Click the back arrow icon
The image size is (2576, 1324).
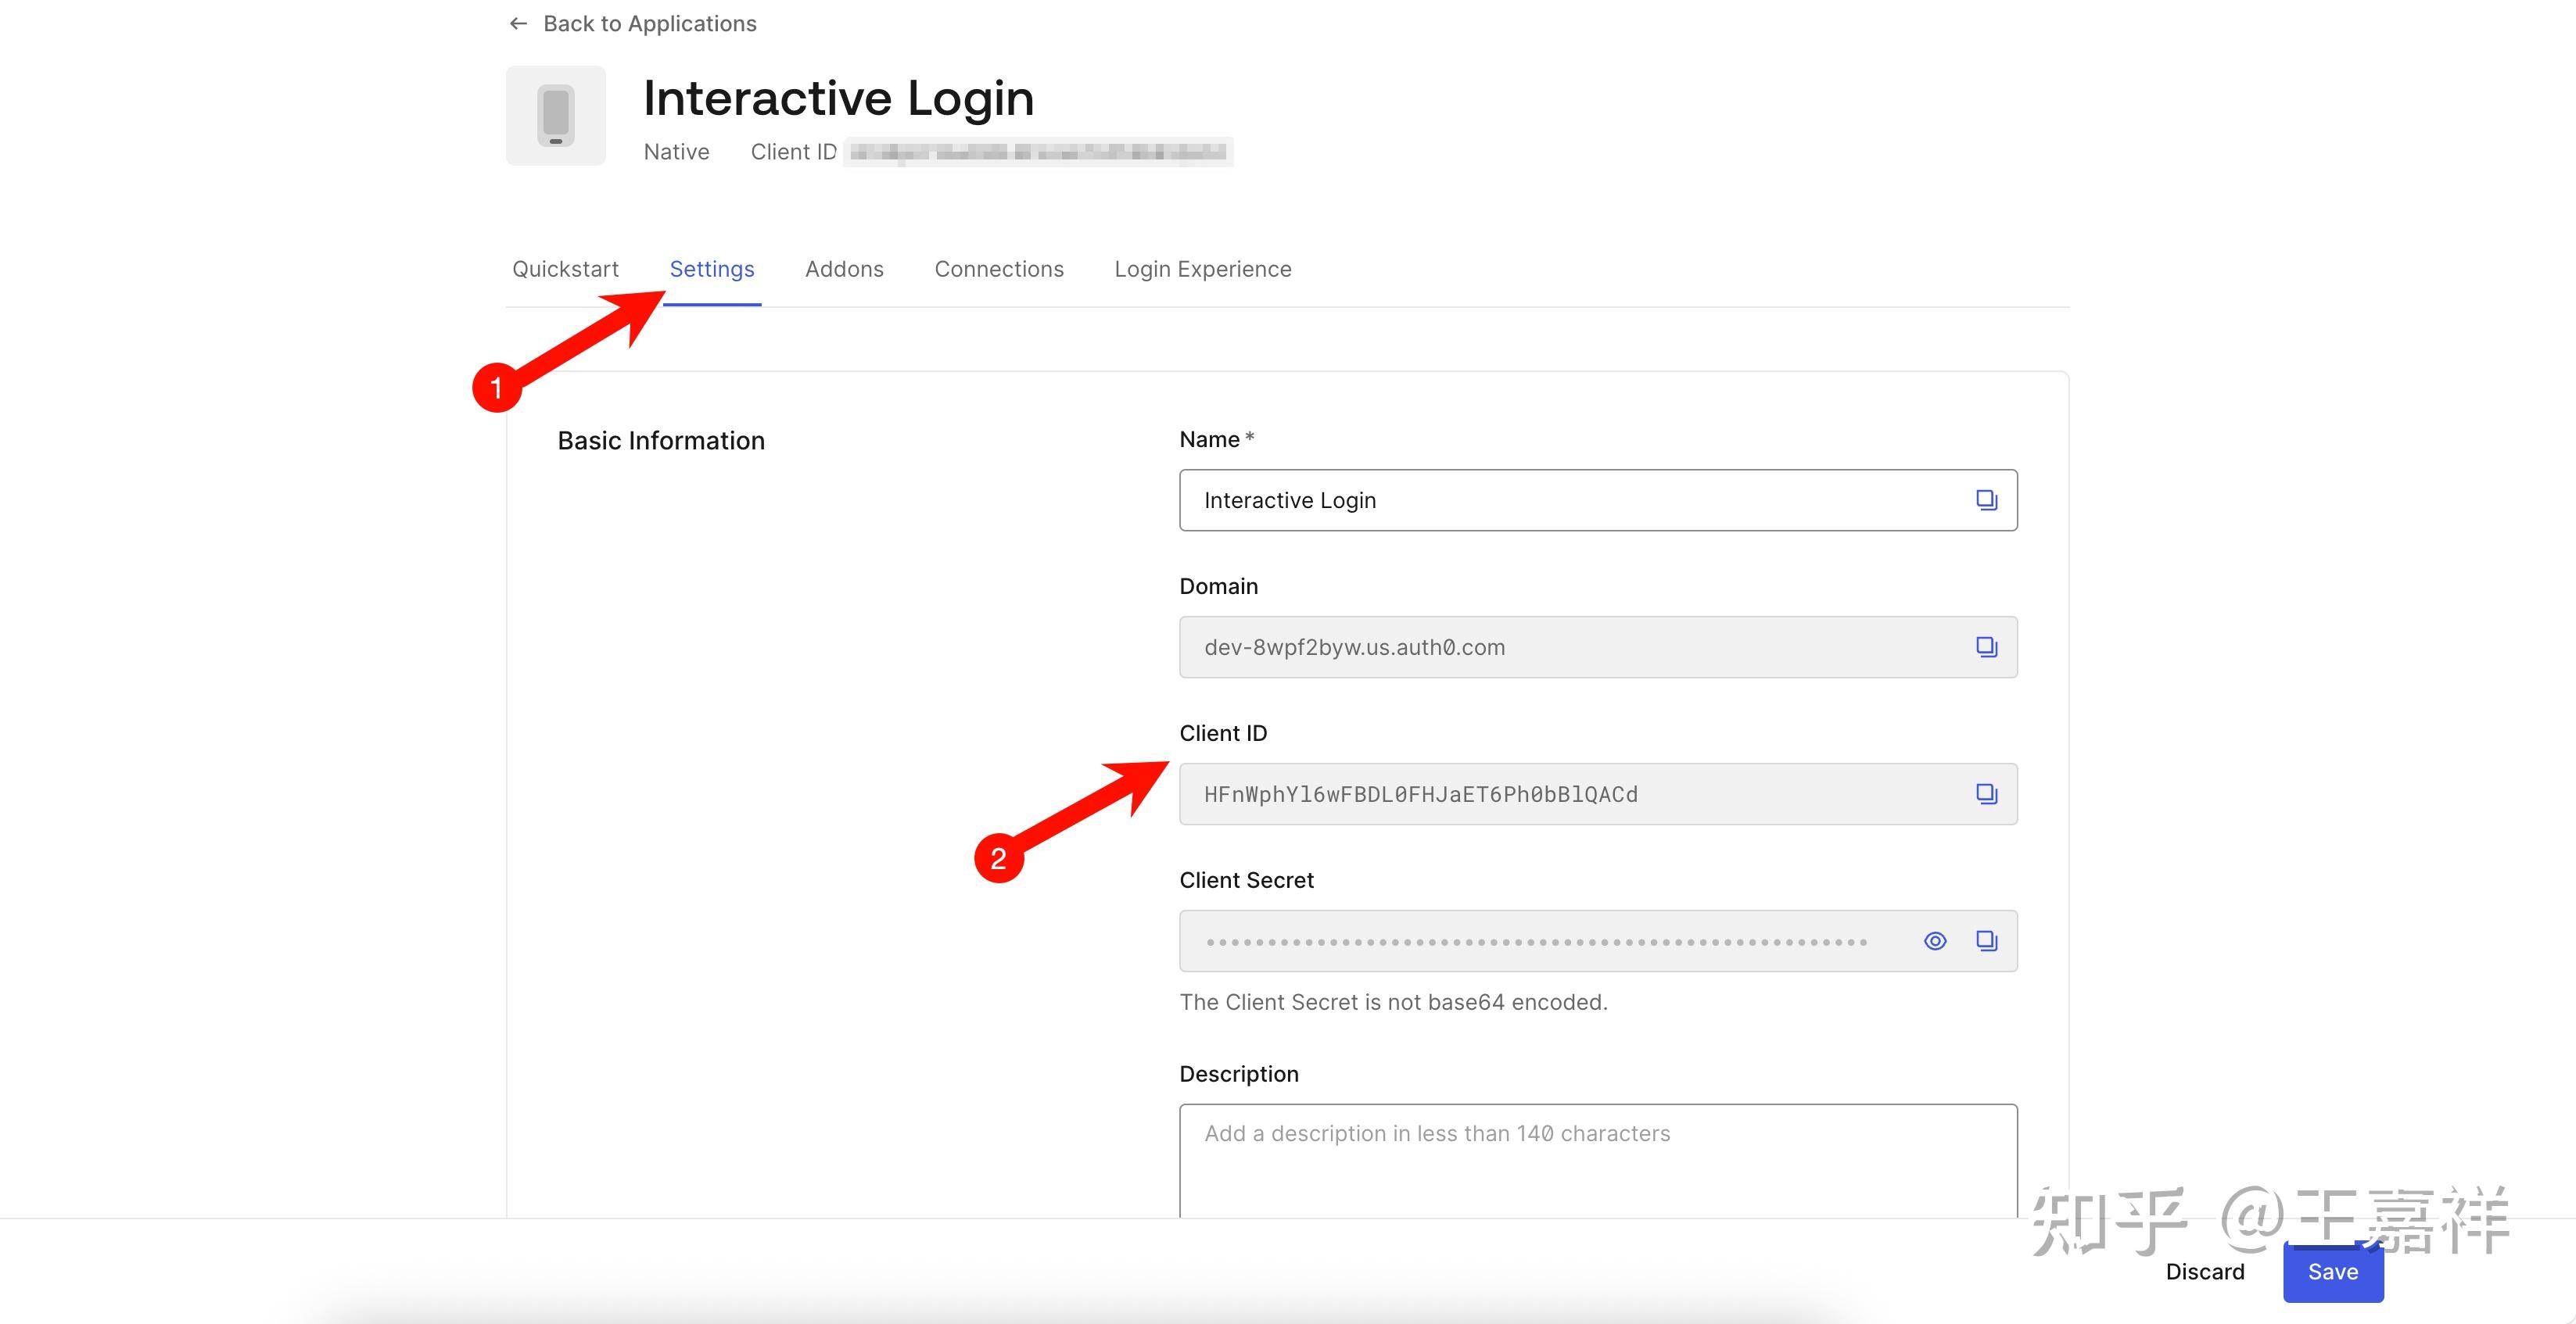518,23
